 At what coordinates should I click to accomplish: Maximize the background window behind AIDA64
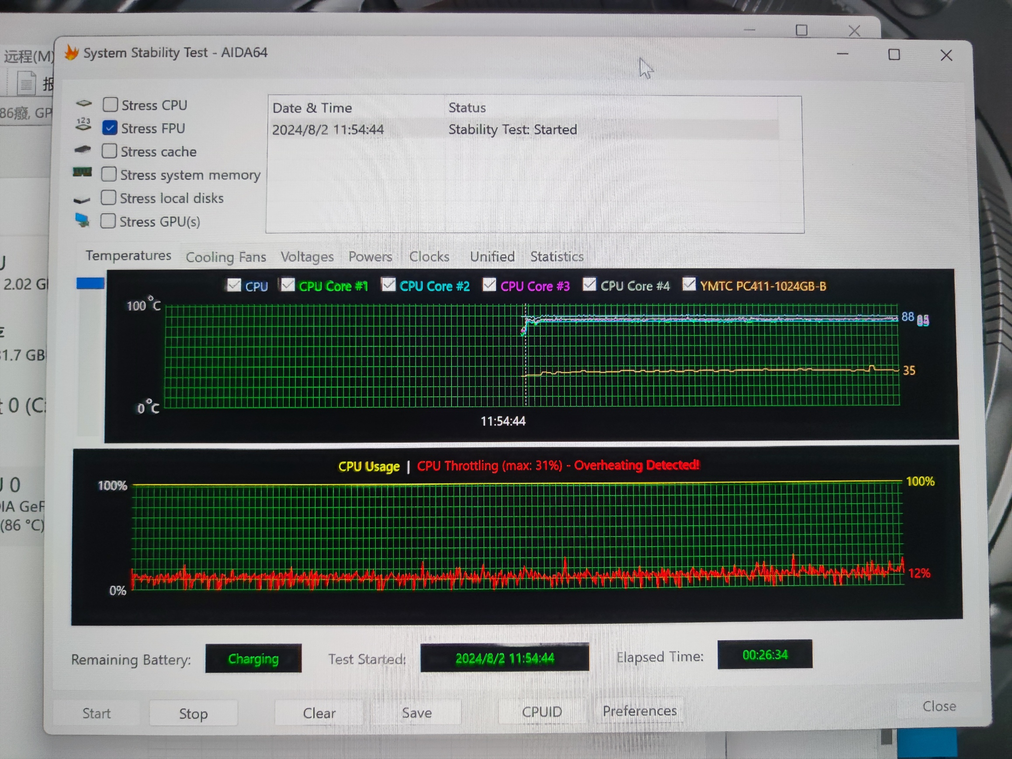point(801,31)
